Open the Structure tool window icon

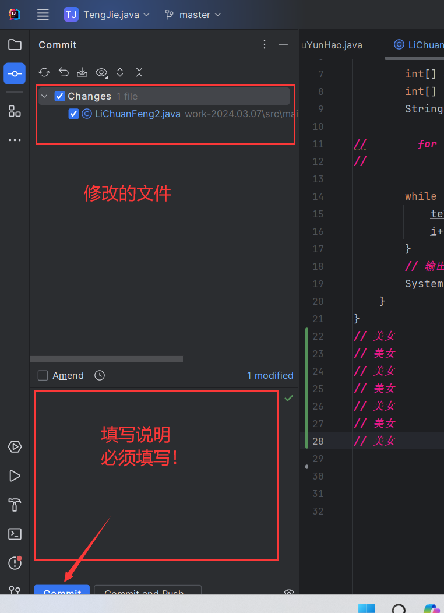point(15,111)
